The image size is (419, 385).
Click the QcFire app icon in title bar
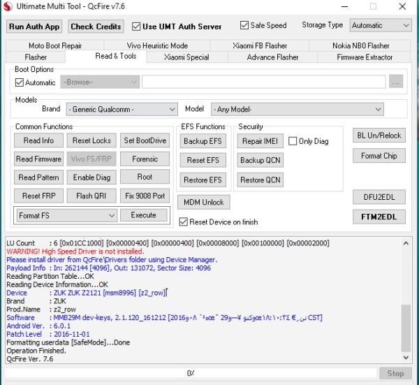8,6
